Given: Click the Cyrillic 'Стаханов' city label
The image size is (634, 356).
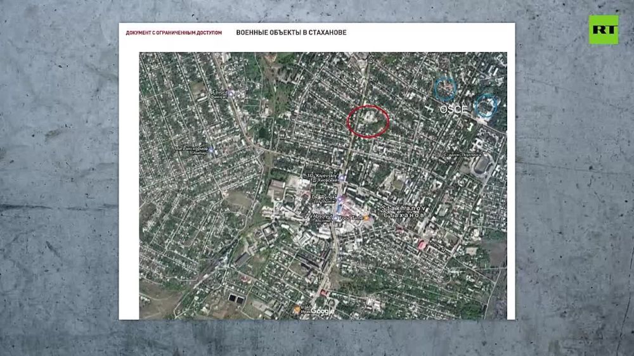Looking at the screenshot, I should pos(403,215).
